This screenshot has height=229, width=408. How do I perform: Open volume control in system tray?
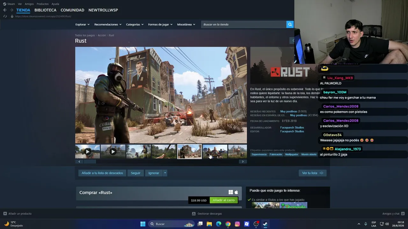387,224
